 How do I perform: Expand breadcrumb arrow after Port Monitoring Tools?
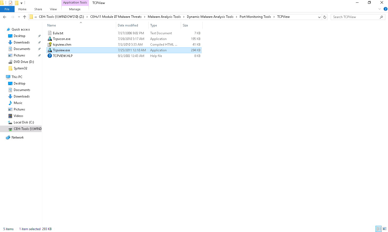pos(274,17)
